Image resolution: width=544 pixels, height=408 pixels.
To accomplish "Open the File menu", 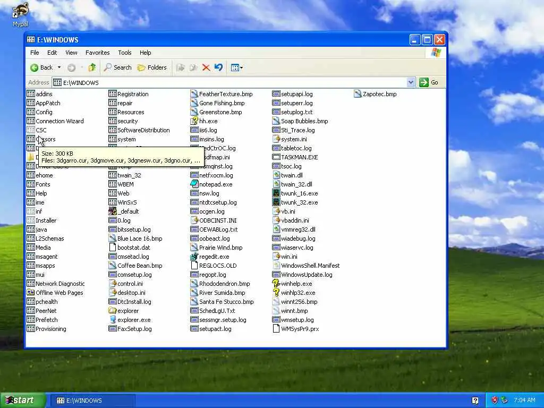I will coord(35,53).
